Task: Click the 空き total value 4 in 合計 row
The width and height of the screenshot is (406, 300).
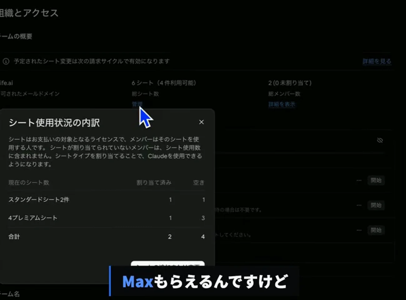Action: pos(203,237)
